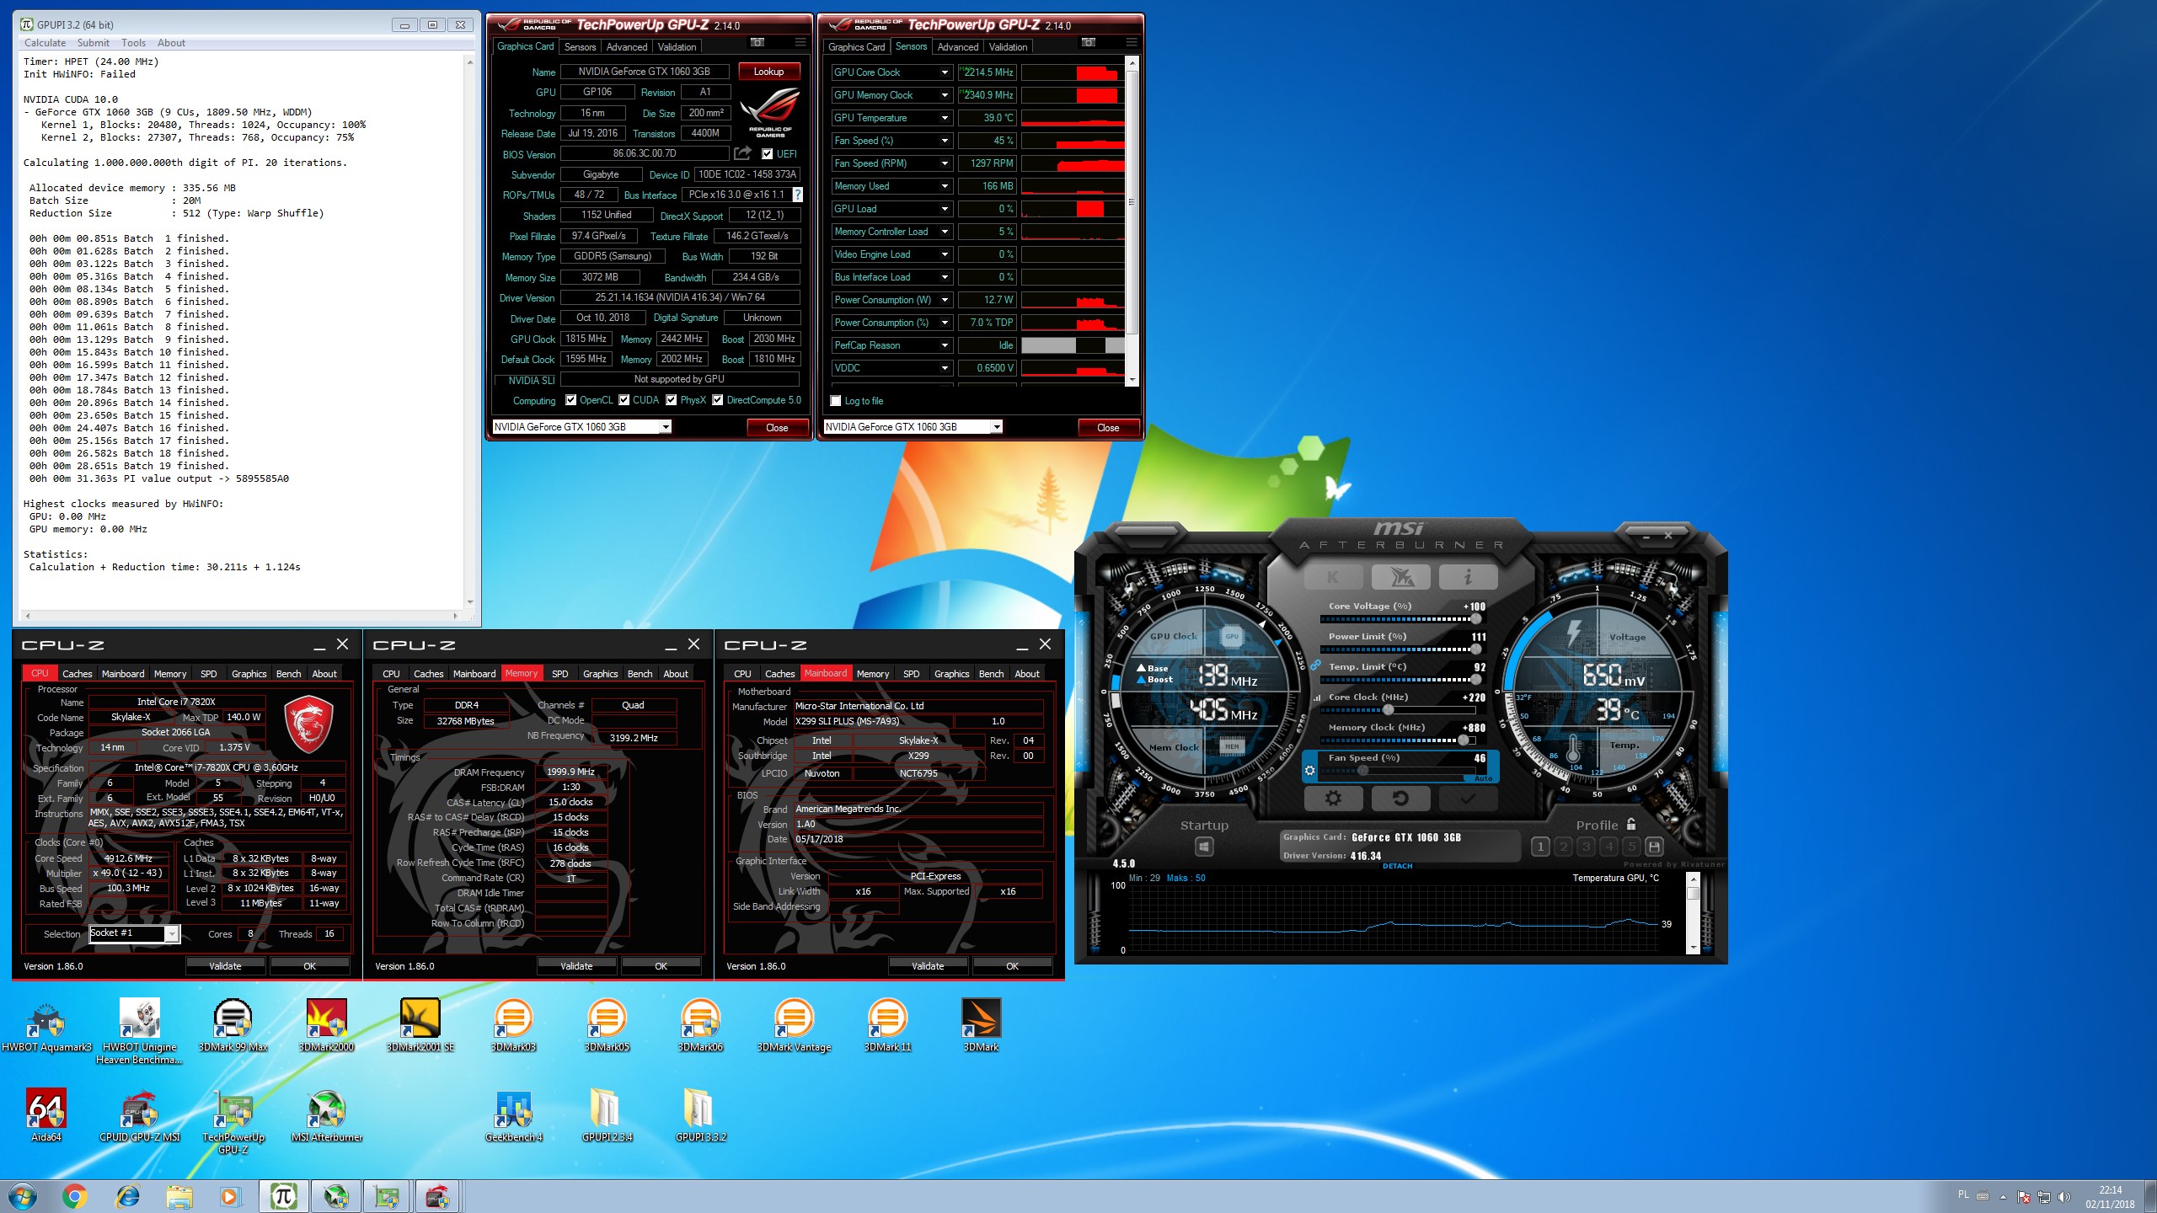The width and height of the screenshot is (2157, 1213).
Task: Open the CPU-Z Socket #1 selection dropdown
Action: [x=171, y=933]
